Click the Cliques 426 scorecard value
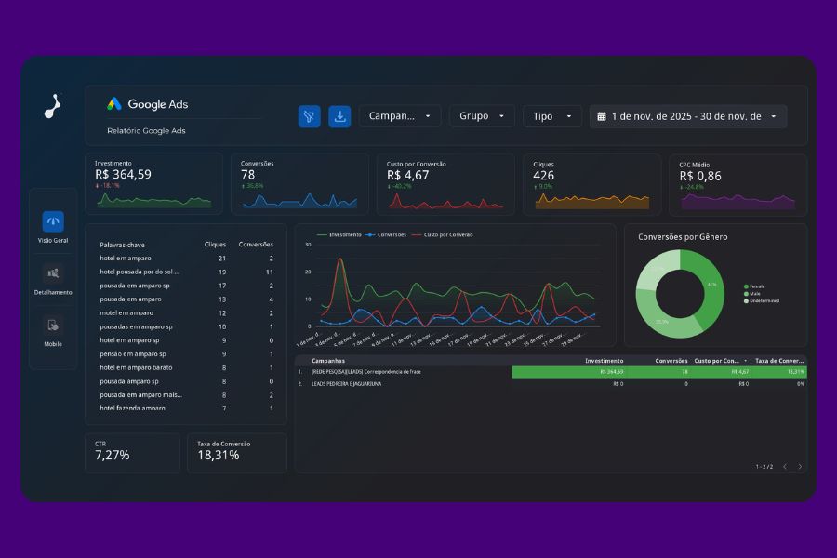837x558 pixels. point(544,176)
